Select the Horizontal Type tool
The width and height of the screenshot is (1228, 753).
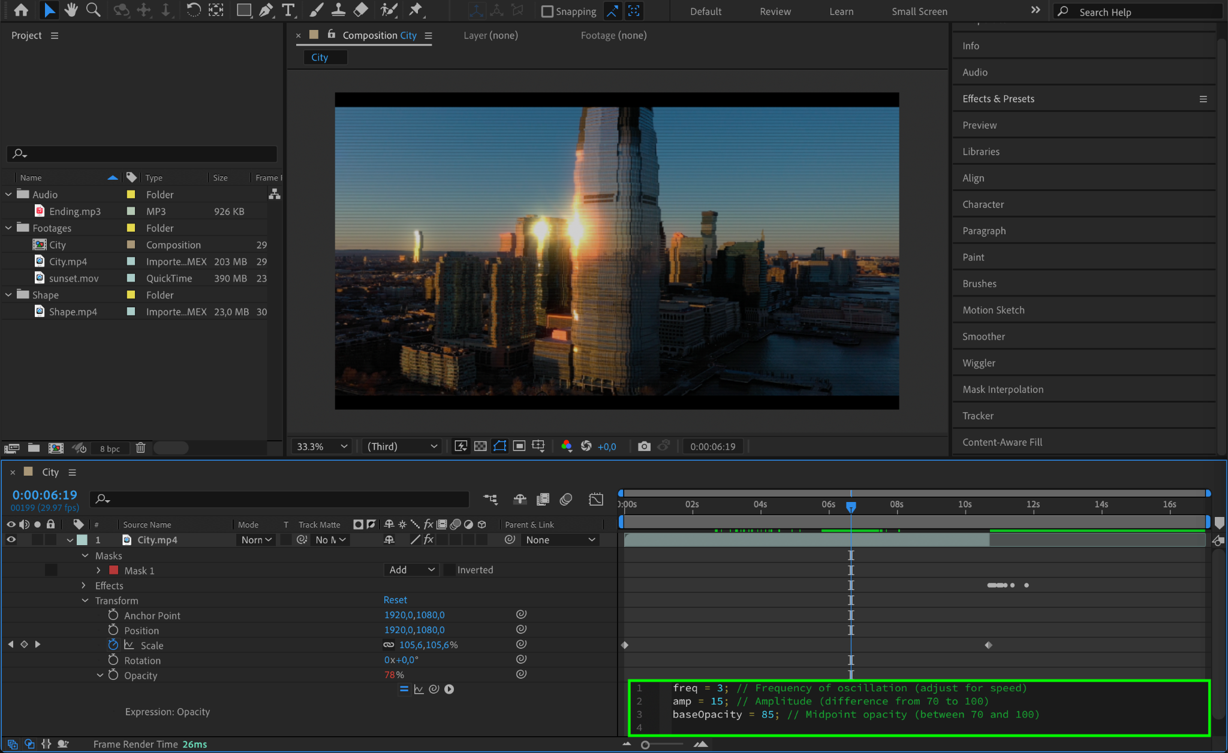[288, 10]
